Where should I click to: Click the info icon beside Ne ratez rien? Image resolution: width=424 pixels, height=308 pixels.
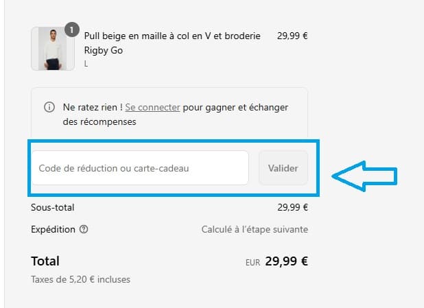click(49, 108)
